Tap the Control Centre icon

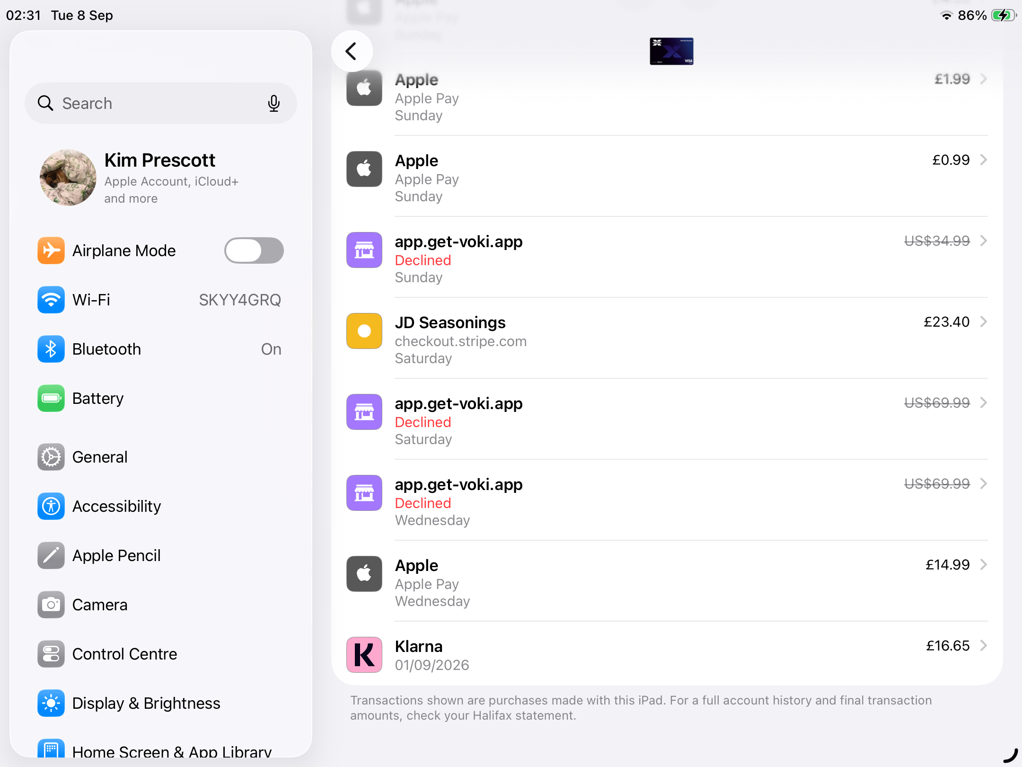pyautogui.click(x=51, y=654)
